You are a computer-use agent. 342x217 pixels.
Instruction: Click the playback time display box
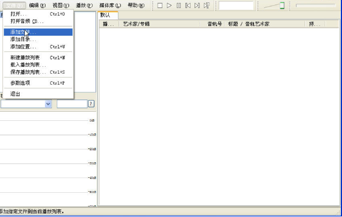pos(236,5)
